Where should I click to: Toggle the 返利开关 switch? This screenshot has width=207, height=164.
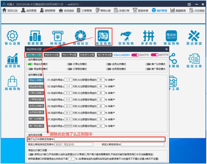tap(155, 55)
